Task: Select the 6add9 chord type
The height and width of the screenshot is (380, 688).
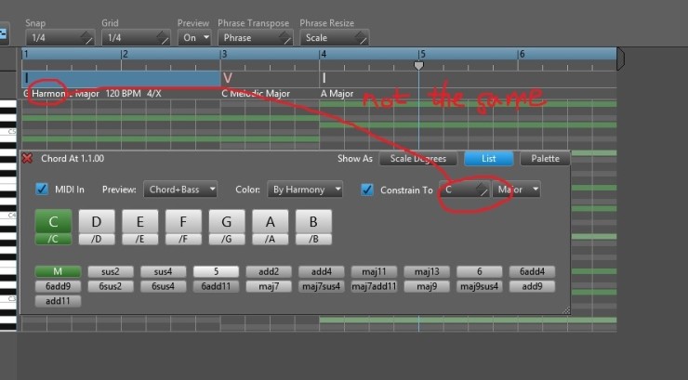Action: pyautogui.click(x=58, y=286)
